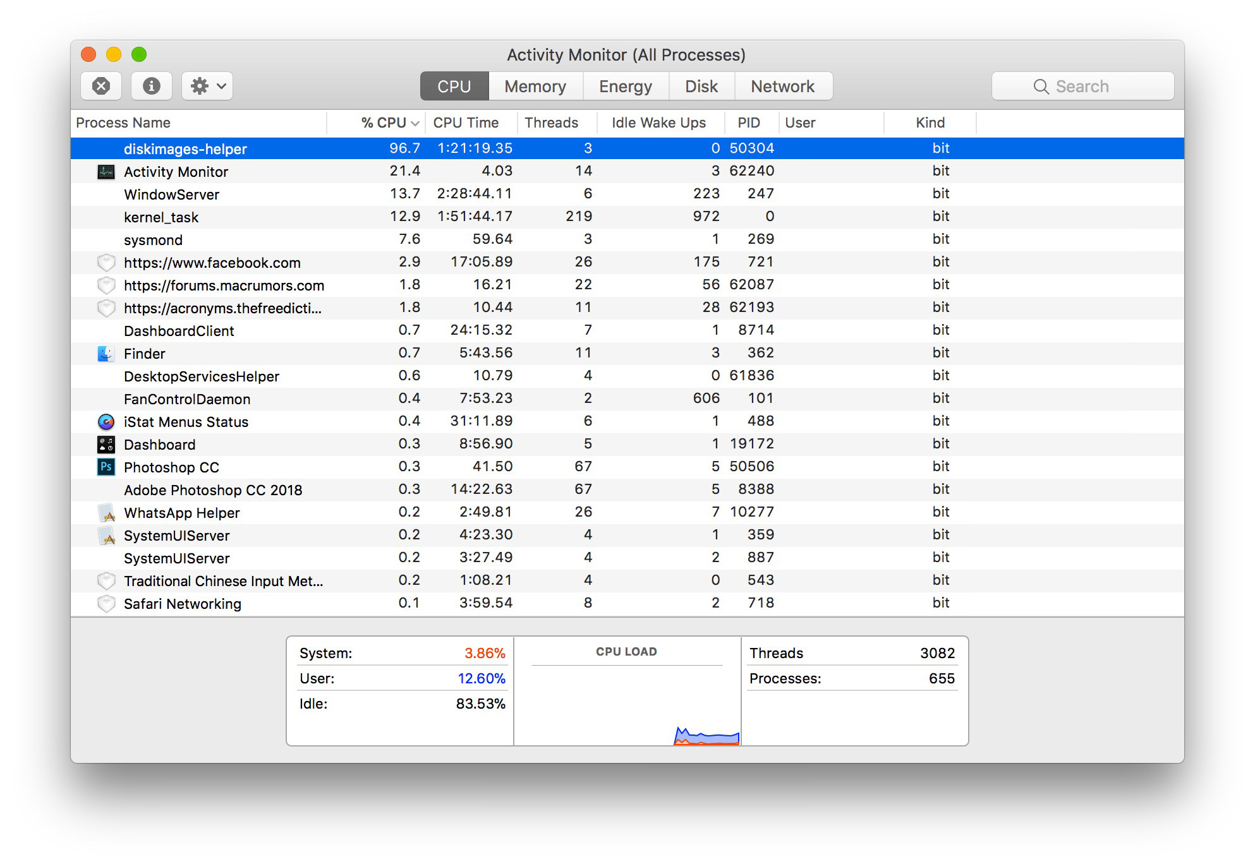Viewport: 1255px width, 864px height.
Task: Click the https://www.facebook.com process name
Action: (x=212, y=263)
